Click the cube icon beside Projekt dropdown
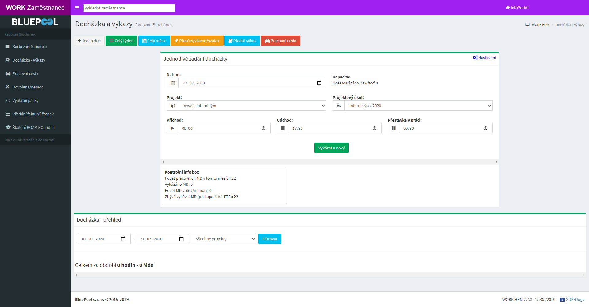Viewport: 589px width, 307px height. 173,106
